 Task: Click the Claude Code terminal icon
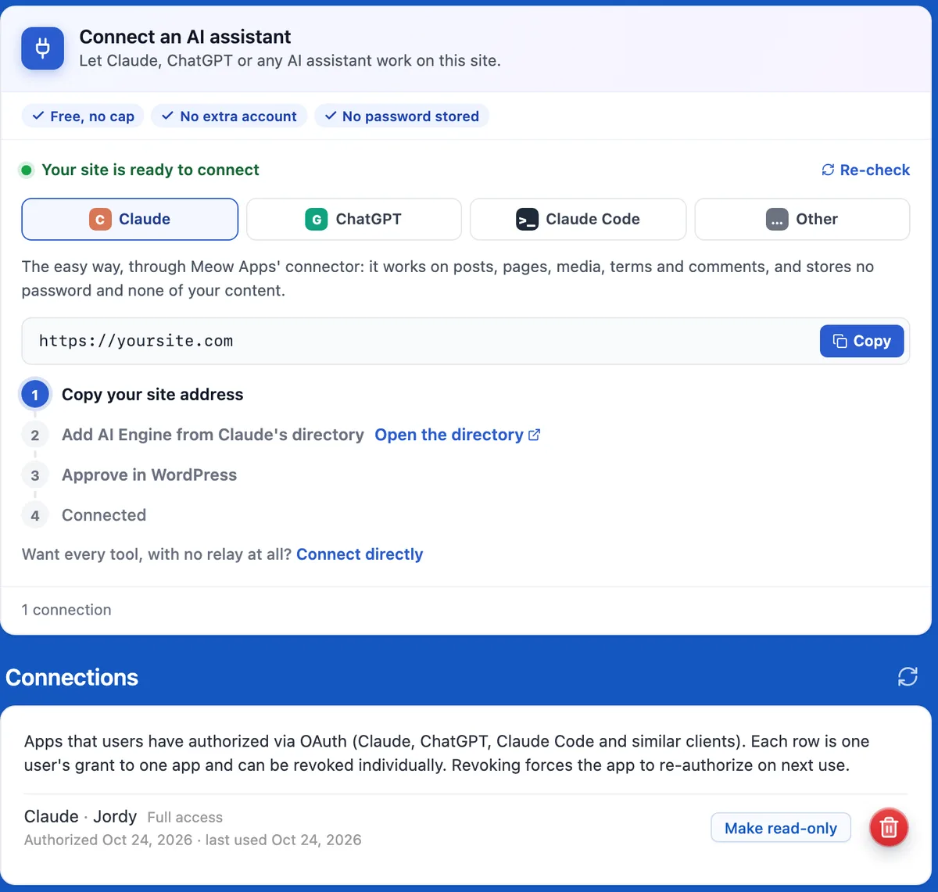point(527,220)
